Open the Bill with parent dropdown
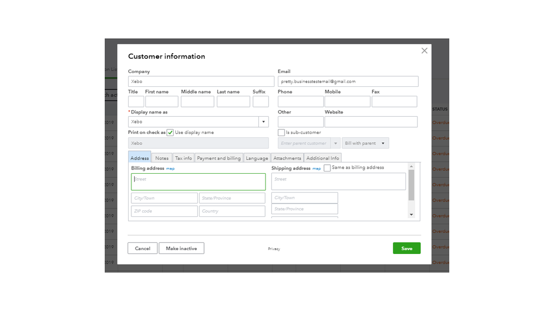 click(365, 143)
